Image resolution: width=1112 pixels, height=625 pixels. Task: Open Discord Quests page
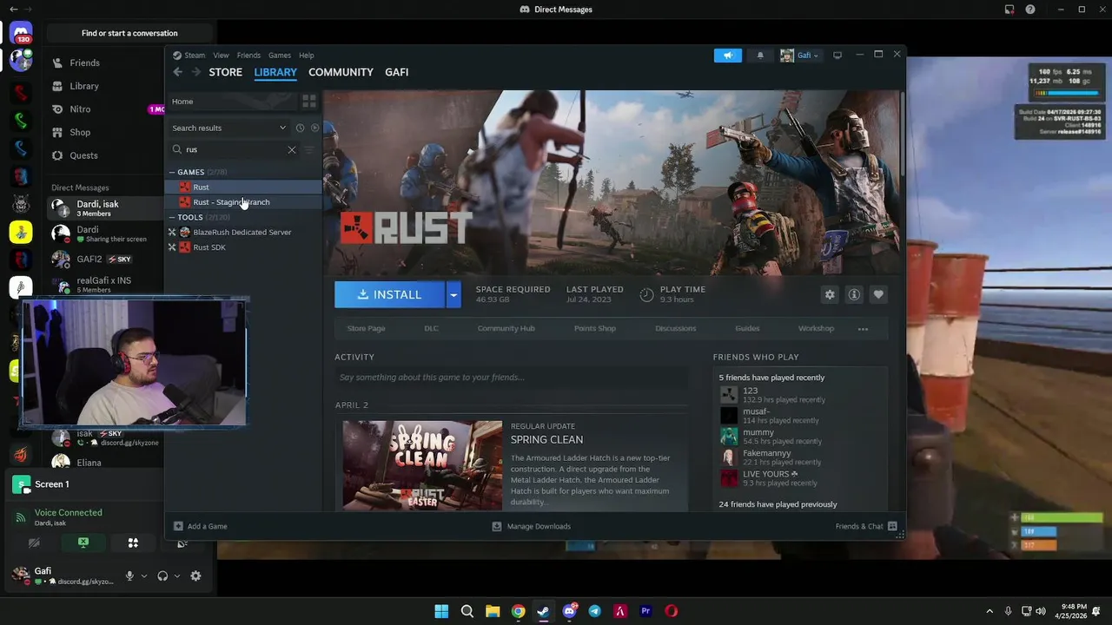pyautogui.click(x=83, y=155)
